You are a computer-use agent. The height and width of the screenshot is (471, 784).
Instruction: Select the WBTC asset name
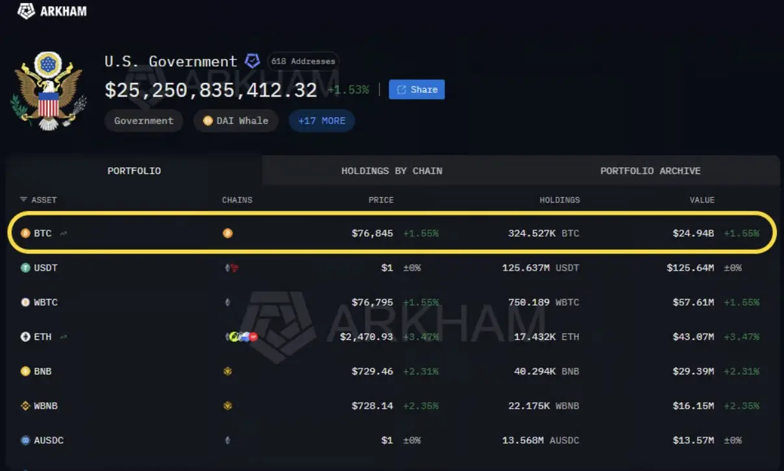[46, 302]
